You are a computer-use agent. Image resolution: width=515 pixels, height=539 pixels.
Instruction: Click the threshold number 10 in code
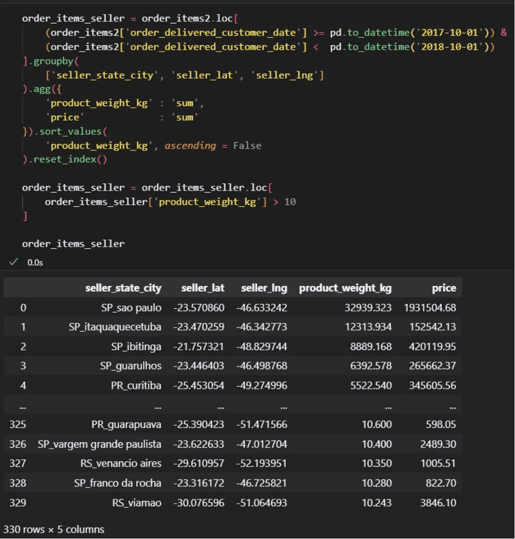[x=290, y=202]
